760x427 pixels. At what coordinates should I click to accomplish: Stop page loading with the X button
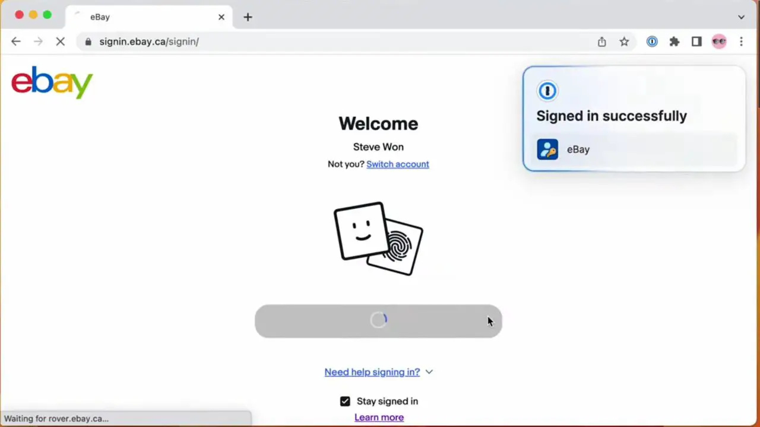tap(61, 42)
